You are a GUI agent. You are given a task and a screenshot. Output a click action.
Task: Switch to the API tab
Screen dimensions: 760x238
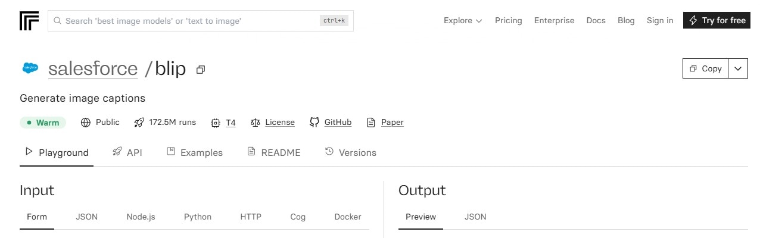click(x=127, y=152)
